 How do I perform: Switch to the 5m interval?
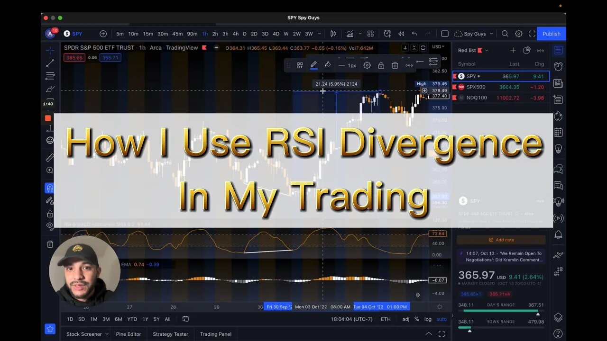click(120, 34)
